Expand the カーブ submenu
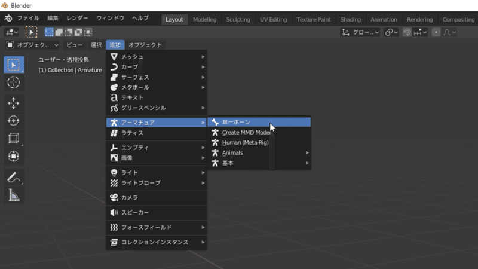This screenshot has width=478, height=269. pos(157,67)
